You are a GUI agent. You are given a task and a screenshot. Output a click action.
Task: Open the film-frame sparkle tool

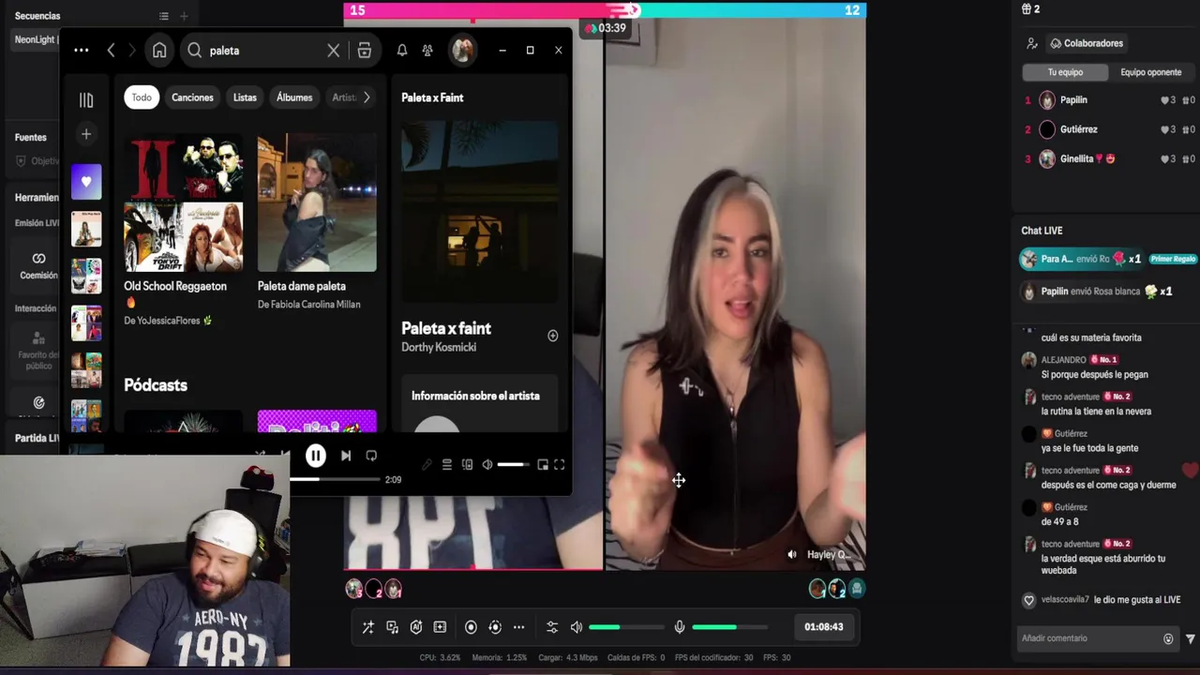click(x=440, y=627)
